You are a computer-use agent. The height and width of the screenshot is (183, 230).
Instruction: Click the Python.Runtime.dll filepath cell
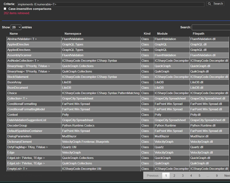(x=209, y=126)
